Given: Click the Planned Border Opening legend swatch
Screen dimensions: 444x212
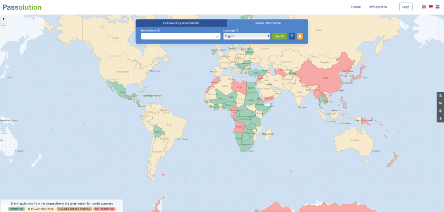Looking at the screenshot, I should point(74,209).
